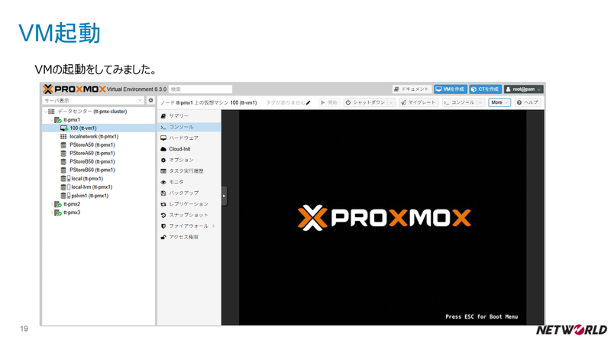
Task: Click the shield icon beside ファイアウォール
Action: pos(163,226)
